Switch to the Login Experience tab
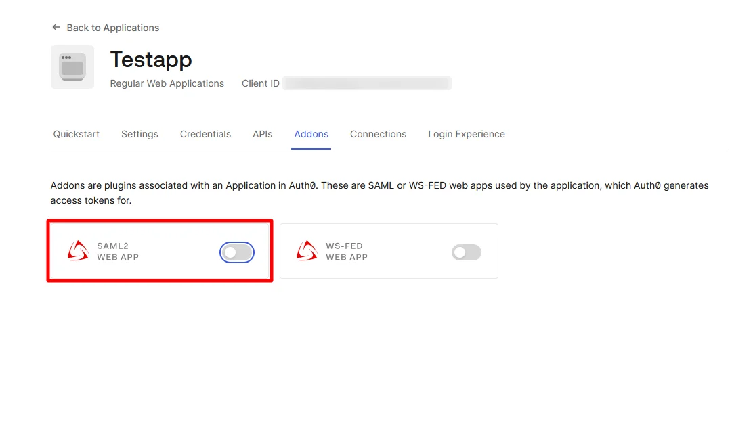 466,134
